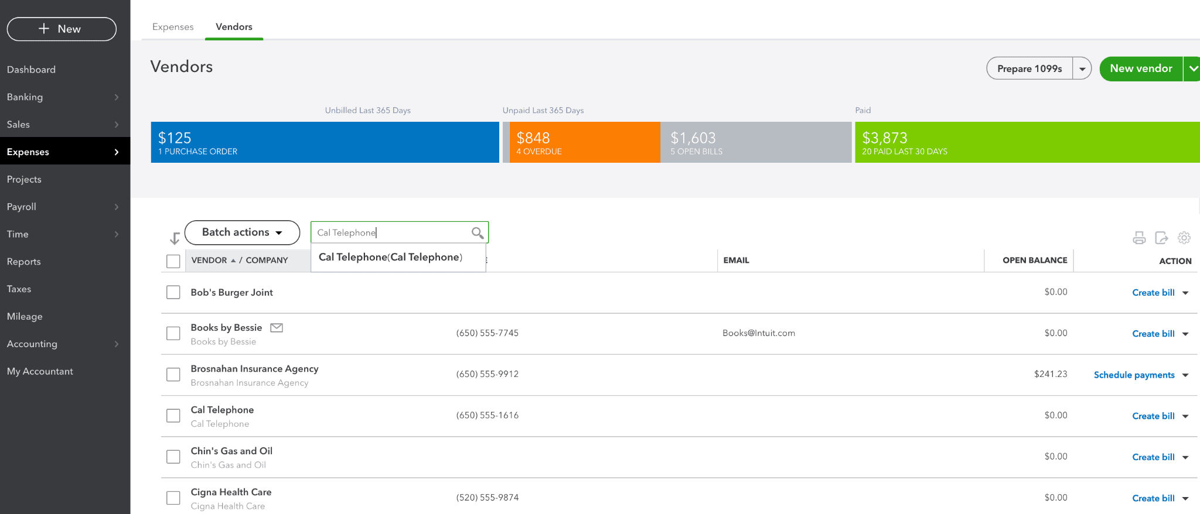
Task: Open action dropdown for Chin's Gas and Oil
Action: click(1185, 457)
